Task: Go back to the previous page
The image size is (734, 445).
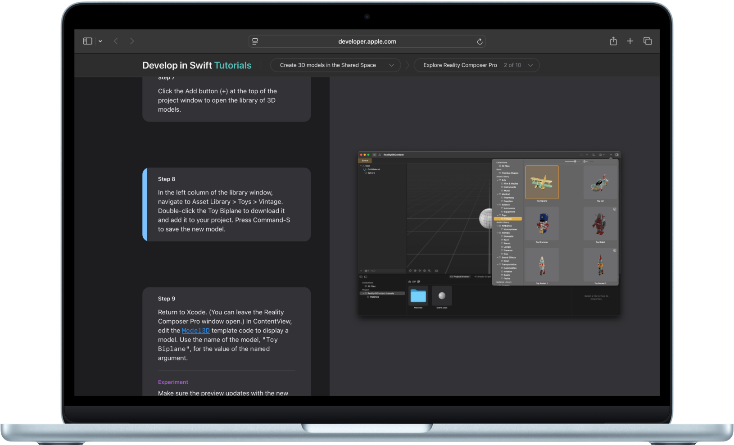Action: pos(116,41)
